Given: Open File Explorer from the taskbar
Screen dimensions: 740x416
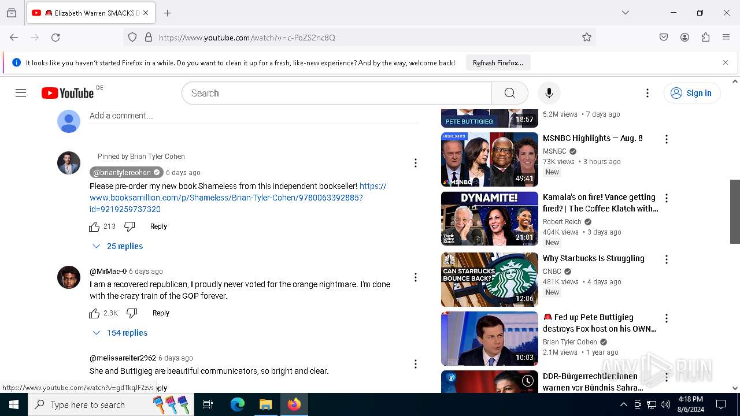Looking at the screenshot, I should tap(265, 404).
